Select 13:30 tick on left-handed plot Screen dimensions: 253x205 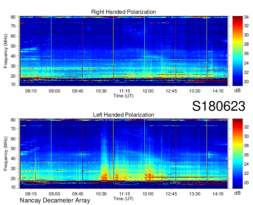[x=195, y=194]
